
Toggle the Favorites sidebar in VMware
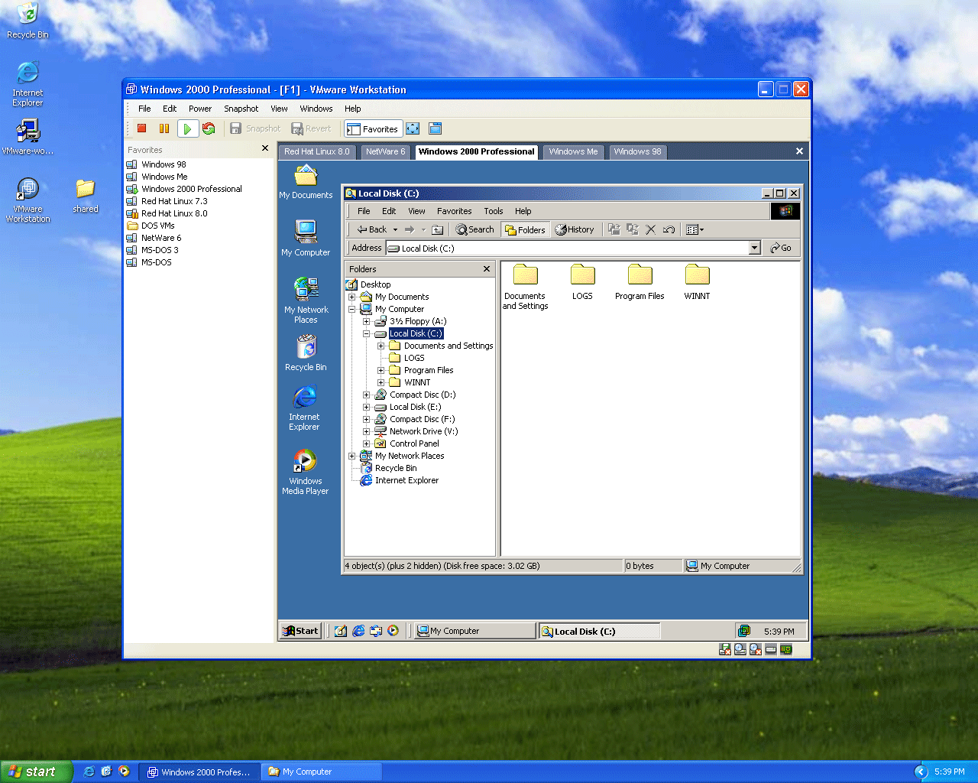coord(374,128)
